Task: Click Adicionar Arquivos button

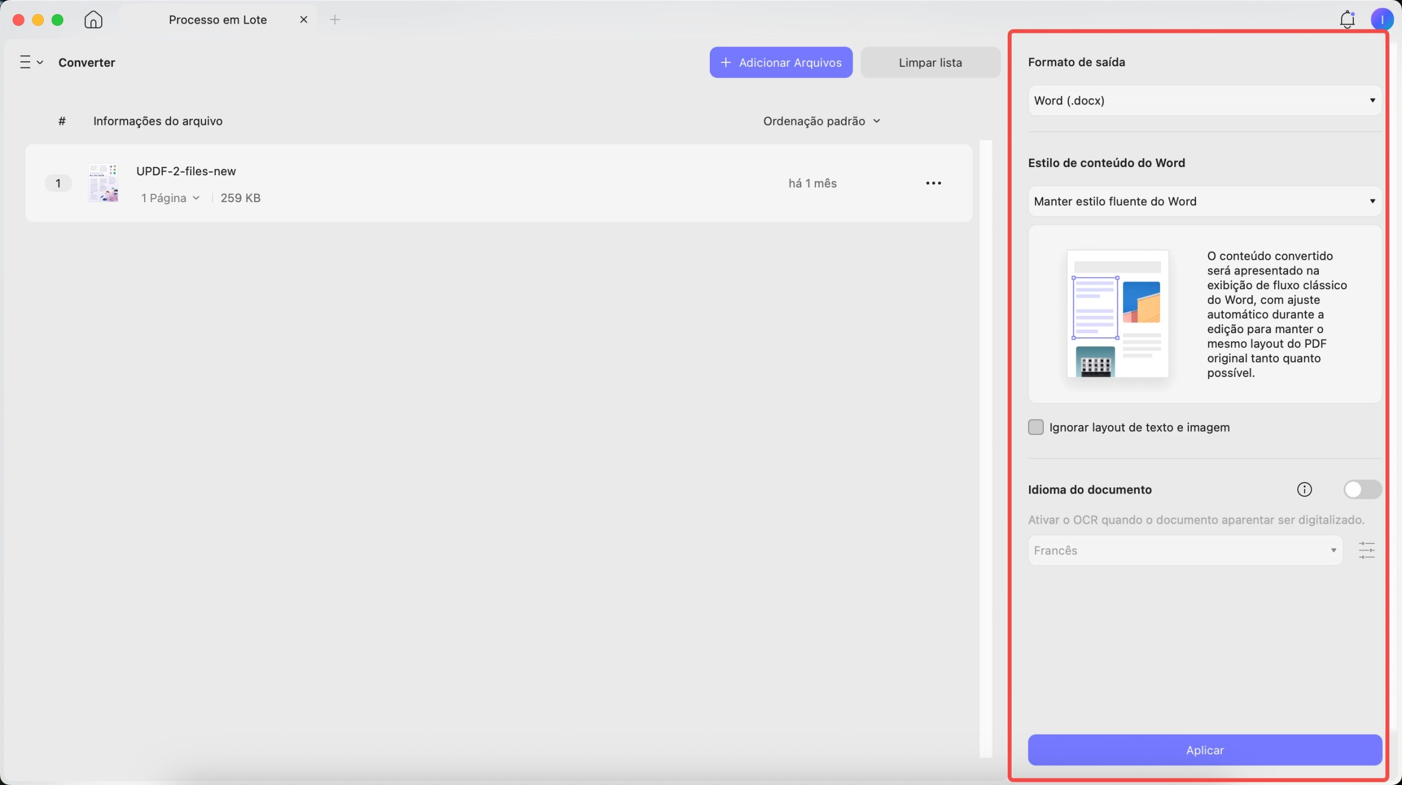Action: 780,62
